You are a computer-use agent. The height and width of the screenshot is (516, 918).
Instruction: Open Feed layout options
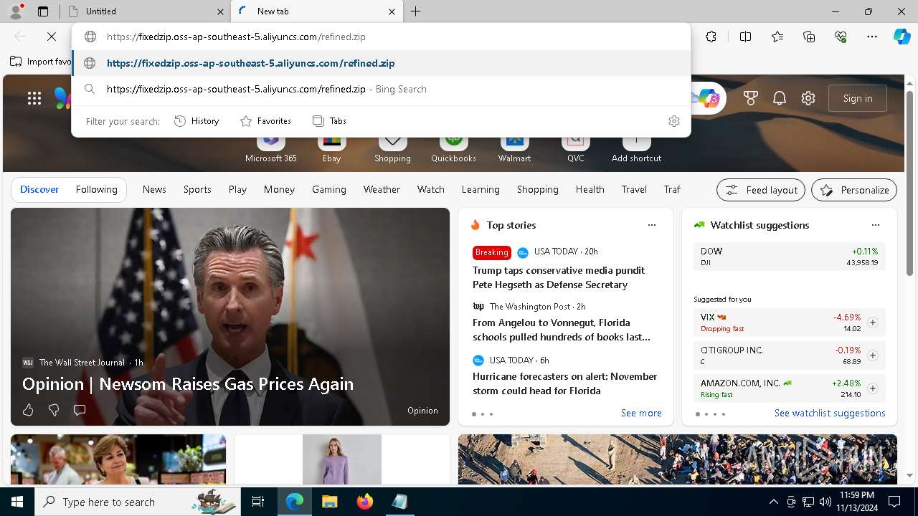(x=761, y=190)
